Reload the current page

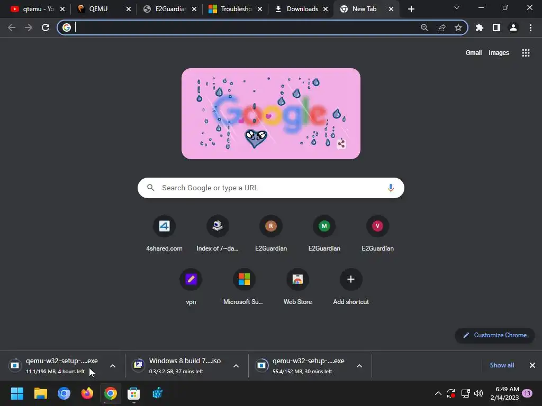pyautogui.click(x=46, y=27)
